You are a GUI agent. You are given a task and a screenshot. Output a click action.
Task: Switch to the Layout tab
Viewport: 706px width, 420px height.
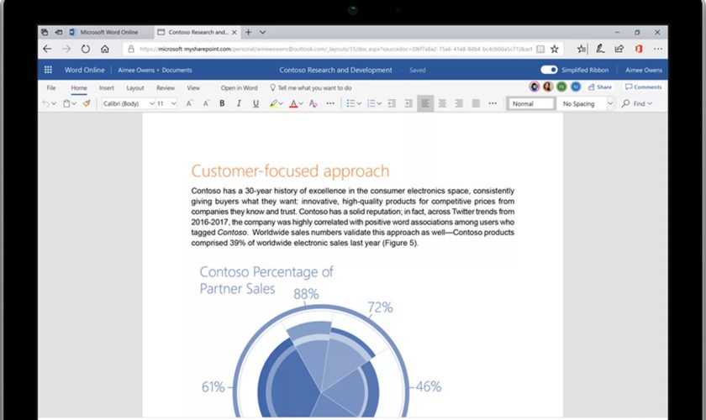click(134, 87)
